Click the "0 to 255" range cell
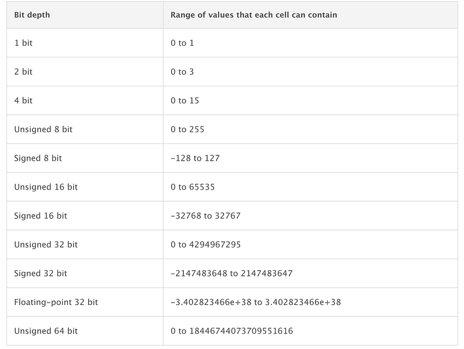The height and width of the screenshot is (349, 464). [x=187, y=129]
